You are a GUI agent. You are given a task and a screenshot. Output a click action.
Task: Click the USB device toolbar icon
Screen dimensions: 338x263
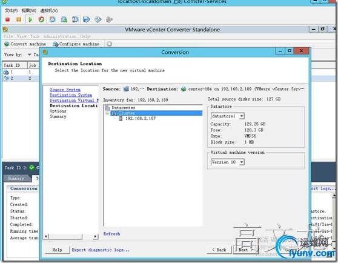tap(109, 19)
